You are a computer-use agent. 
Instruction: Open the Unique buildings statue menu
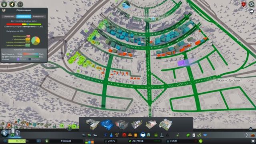pos(162,135)
